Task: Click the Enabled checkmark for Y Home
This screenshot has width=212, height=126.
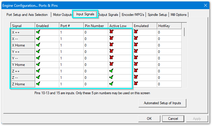Action: 38,64
